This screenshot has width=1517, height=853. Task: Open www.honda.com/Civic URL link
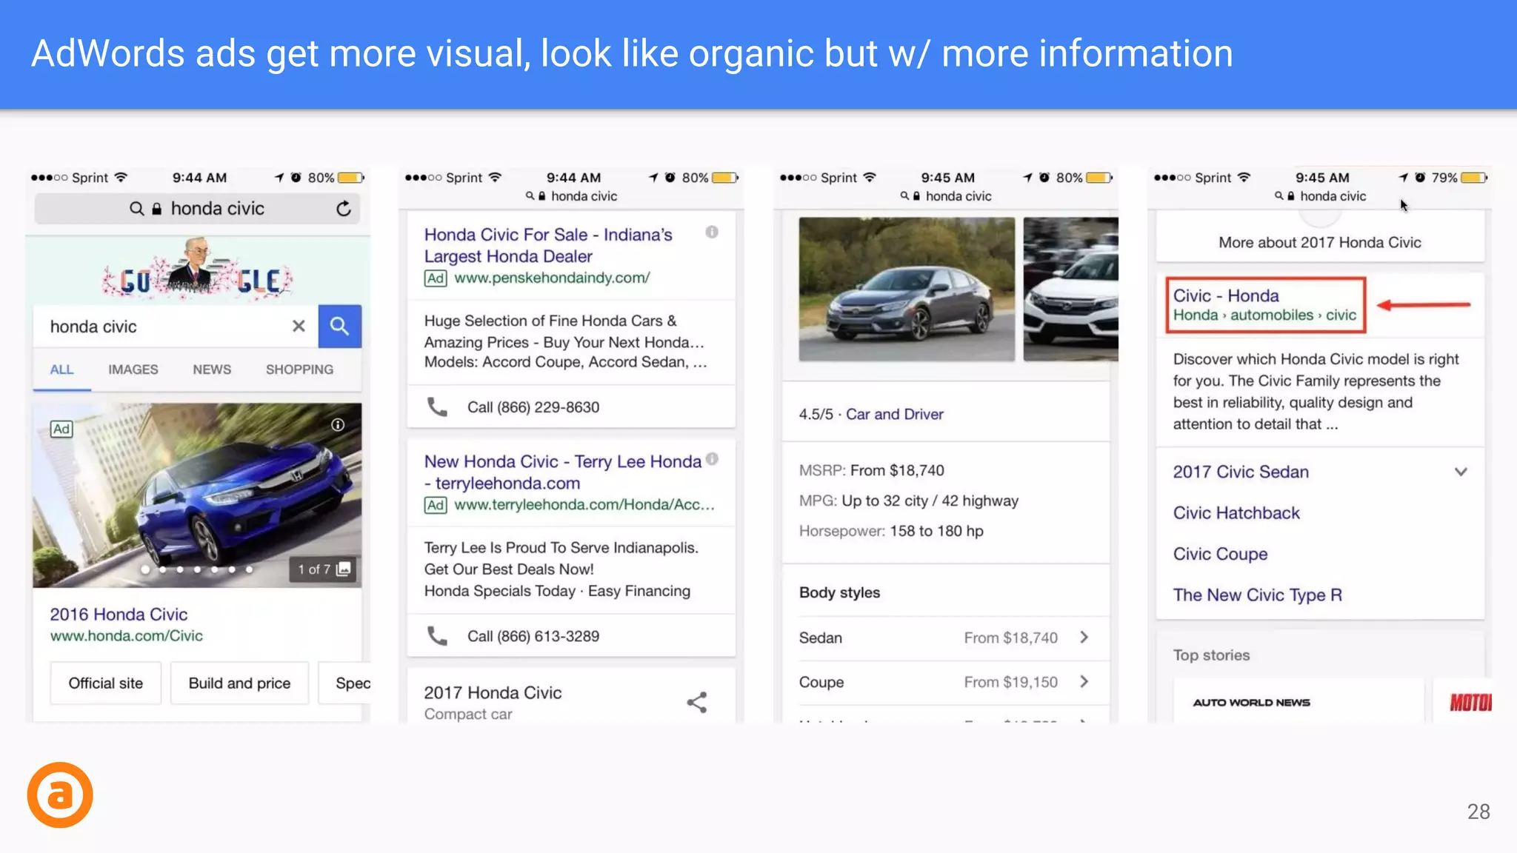click(126, 635)
